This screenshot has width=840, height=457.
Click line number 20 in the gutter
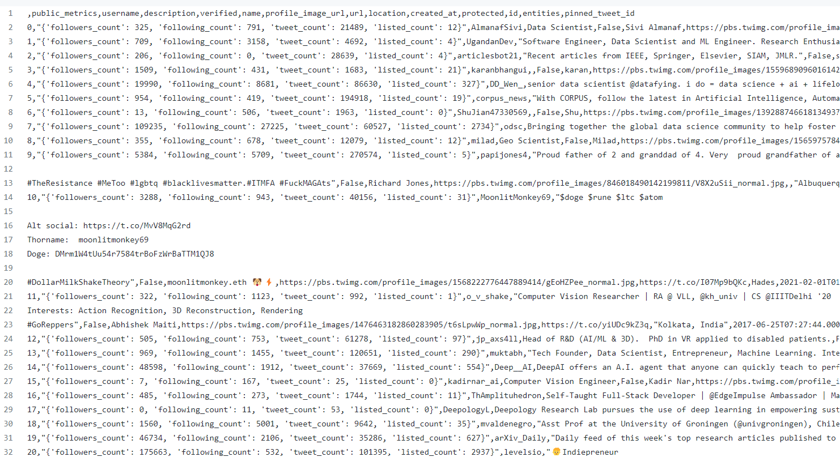[11, 282]
